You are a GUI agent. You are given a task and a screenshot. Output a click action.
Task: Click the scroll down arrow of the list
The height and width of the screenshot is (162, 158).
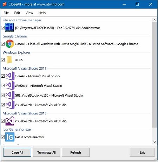click(x=154, y=142)
